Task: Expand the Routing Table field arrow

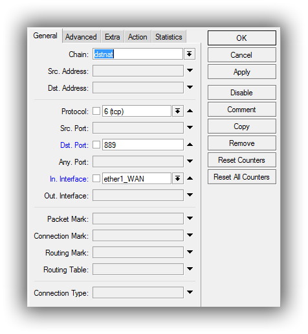Action: (190, 269)
